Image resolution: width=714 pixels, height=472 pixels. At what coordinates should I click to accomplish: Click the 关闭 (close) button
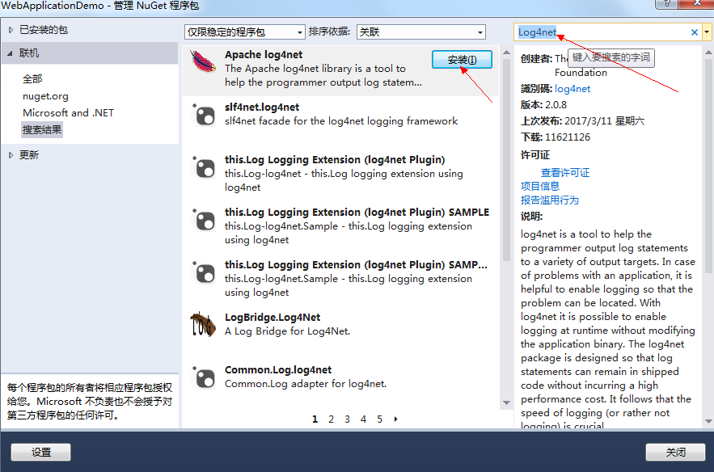(x=675, y=452)
